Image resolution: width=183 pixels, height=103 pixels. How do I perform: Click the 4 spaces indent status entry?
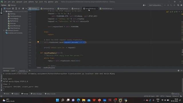(x=168, y=96)
